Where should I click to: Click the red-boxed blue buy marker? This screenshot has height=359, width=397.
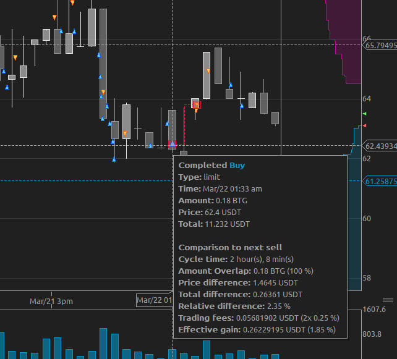(173, 145)
